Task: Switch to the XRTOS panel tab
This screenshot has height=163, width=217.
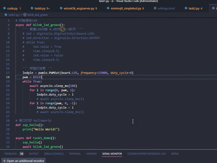Action: click(x=175, y=154)
